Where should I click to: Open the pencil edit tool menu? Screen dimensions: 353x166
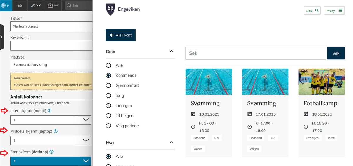click(x=36, y=6)
